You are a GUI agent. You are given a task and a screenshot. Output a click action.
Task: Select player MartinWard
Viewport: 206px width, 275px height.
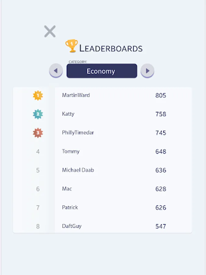click(76, 95)
